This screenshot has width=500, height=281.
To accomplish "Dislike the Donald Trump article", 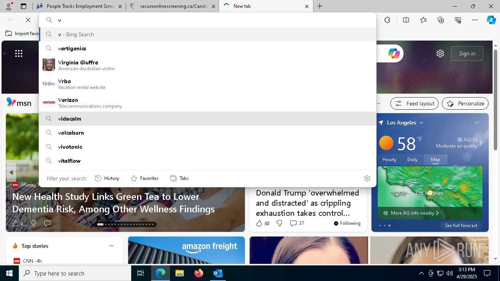I will 279,223.
